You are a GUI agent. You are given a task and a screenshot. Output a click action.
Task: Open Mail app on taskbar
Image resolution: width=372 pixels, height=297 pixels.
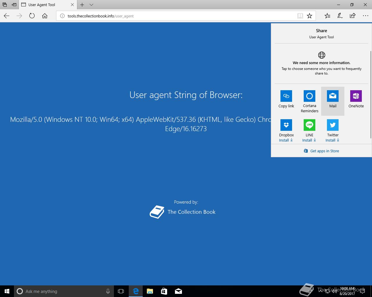click(x=178, y=291)
